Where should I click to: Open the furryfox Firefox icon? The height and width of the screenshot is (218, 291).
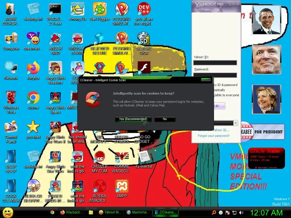pos(33,71)
